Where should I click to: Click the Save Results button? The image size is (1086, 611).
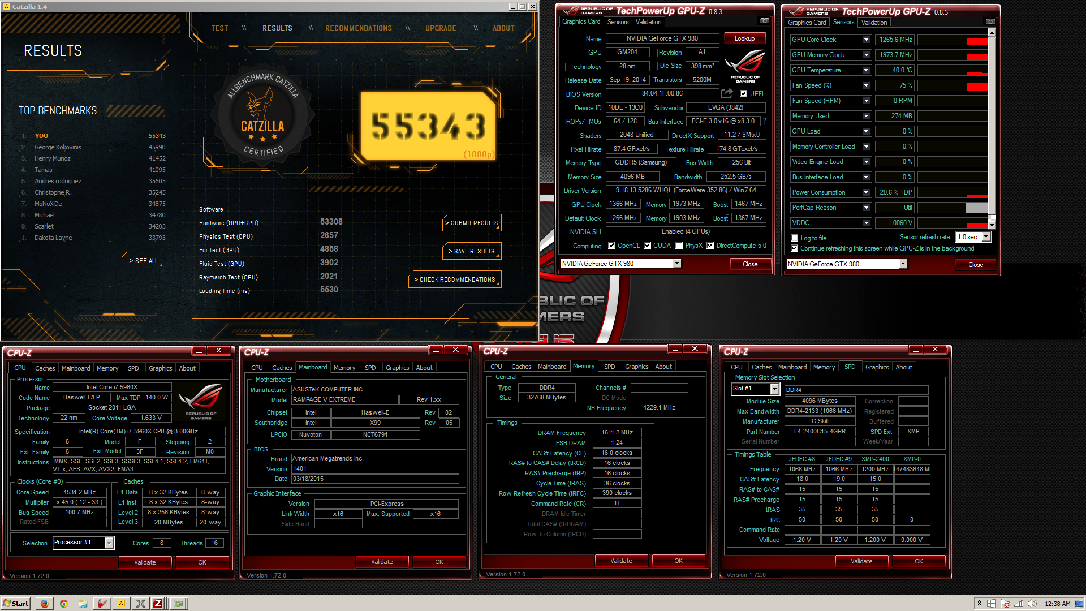tap(472, 251)
